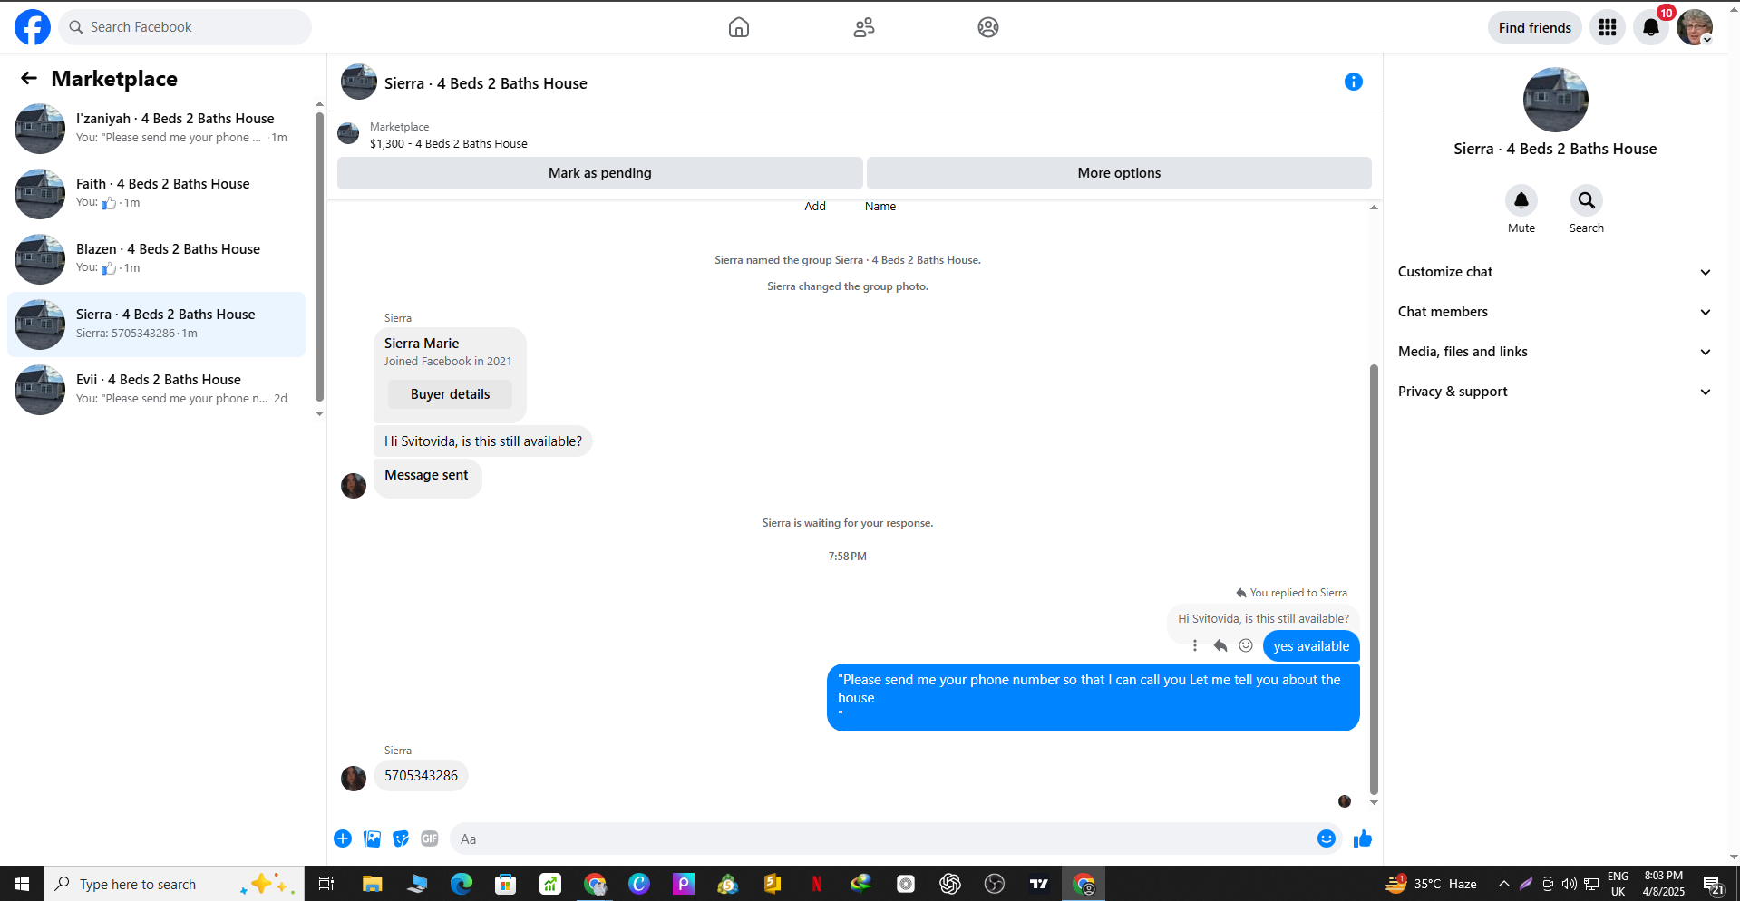Expand Chat members section
This screenshot has width=1740, height=901.
(x=1554, y=312)
